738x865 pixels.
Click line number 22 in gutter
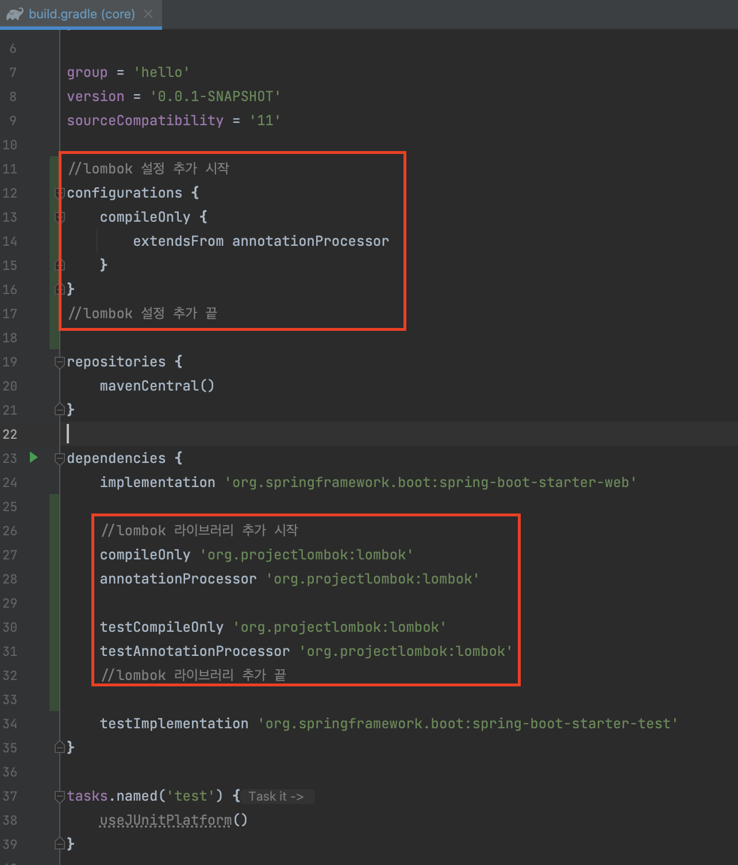point(10,434)
